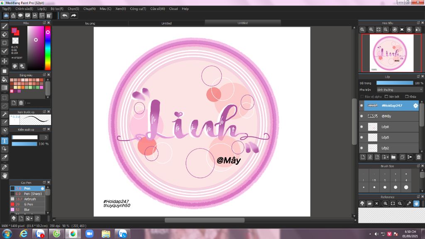The height and width of the screenshot is (239, 425).
Task: Select the Move tool
Action: (5, 61)
